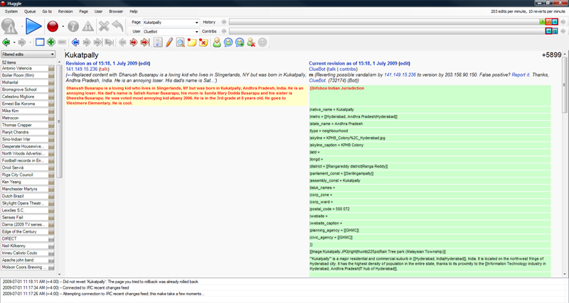Screen dimensions: 569x303
Task: Click the grey info template message icon
Action: 73,26
